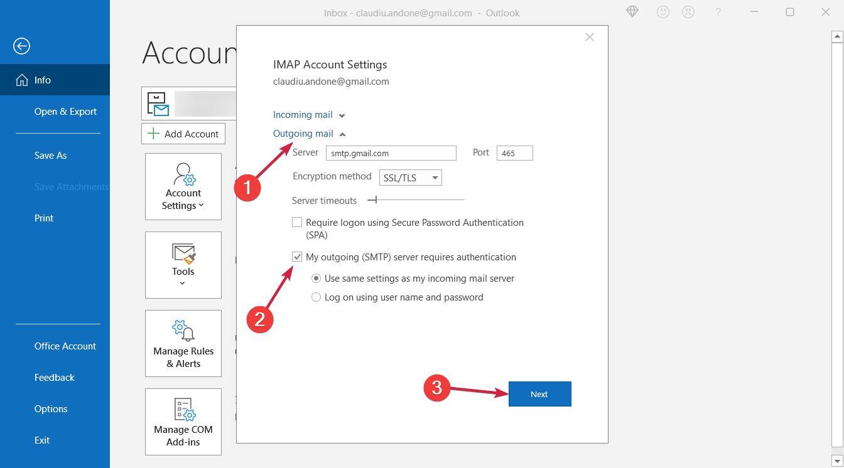Image resolution: width=844 pixels, height=468 pixels.
Task: Open Feedback page in sidebar
Action: [55, 377]
